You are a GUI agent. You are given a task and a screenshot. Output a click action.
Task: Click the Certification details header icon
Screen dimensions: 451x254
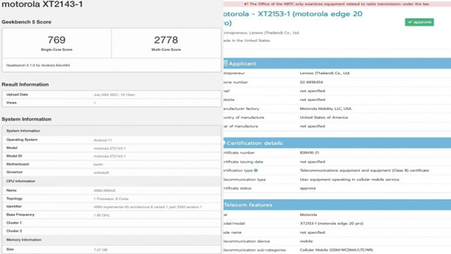pyautogui.click(x=224, y=143)
